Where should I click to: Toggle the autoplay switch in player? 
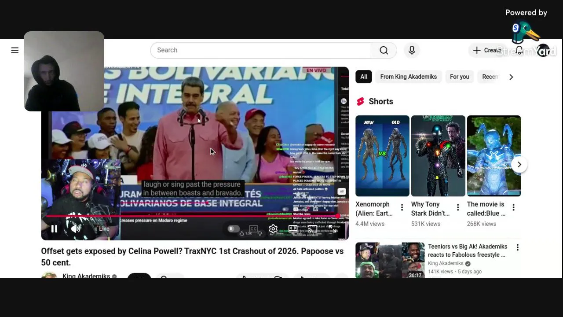(234, 229)
